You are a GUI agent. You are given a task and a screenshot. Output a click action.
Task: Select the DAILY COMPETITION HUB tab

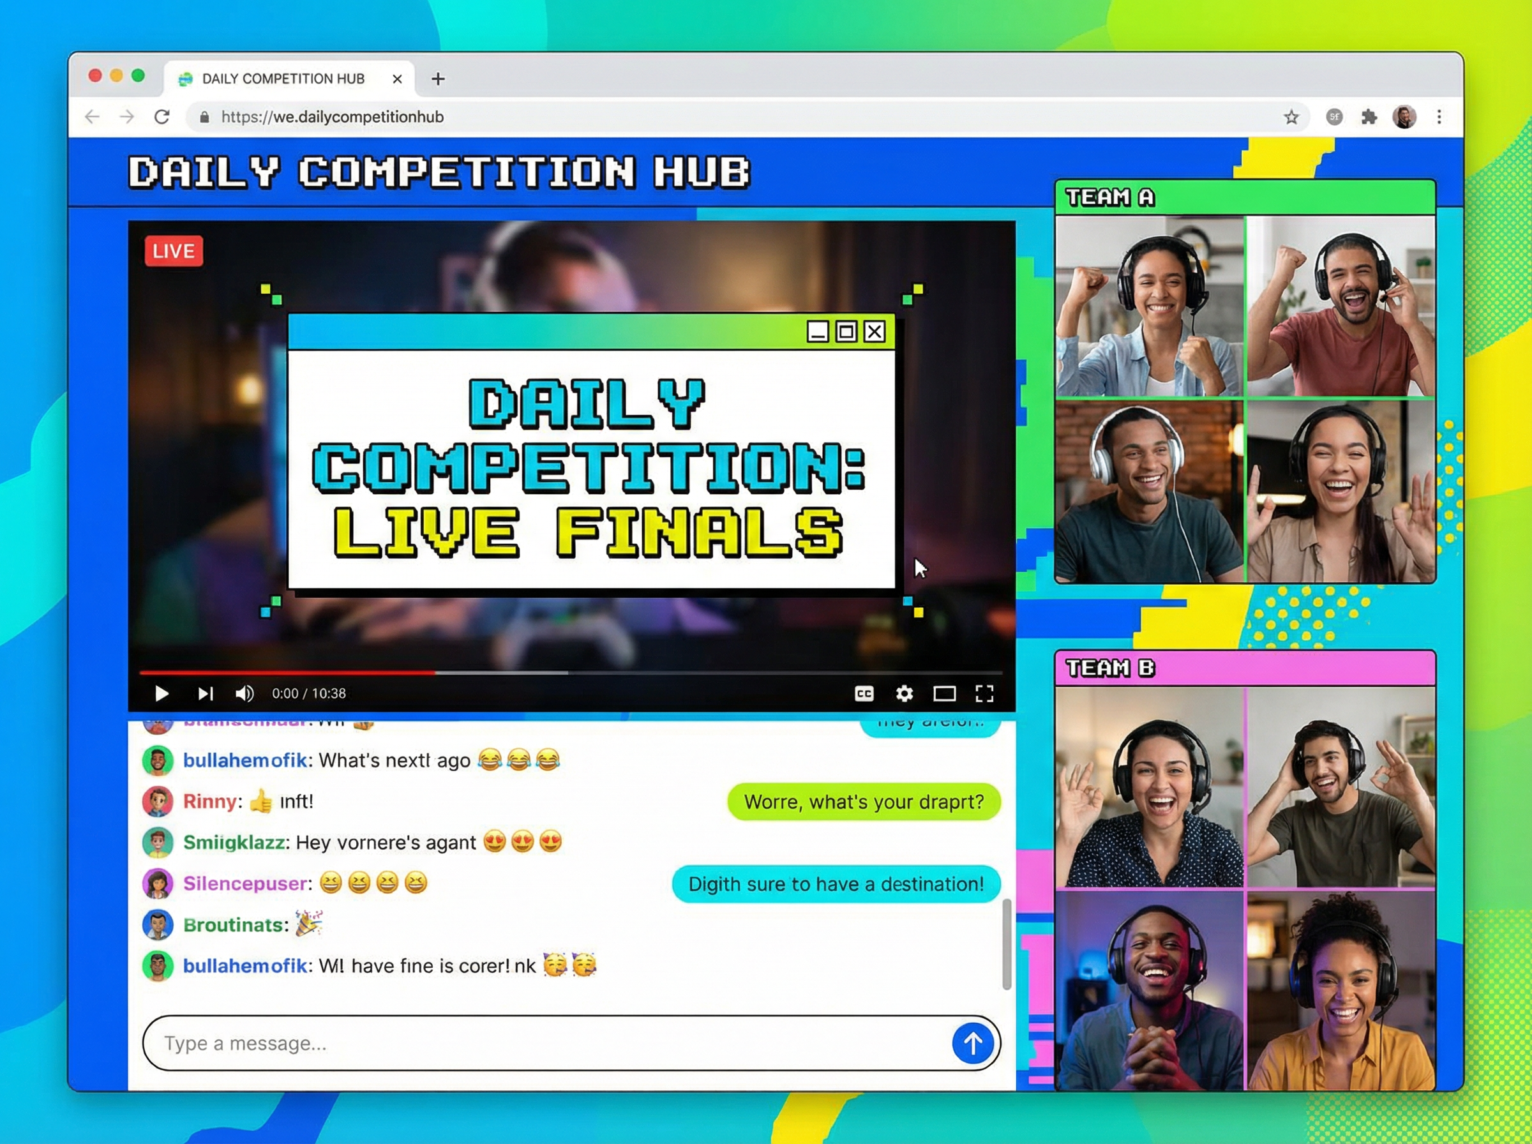click(x=283, y=79)
